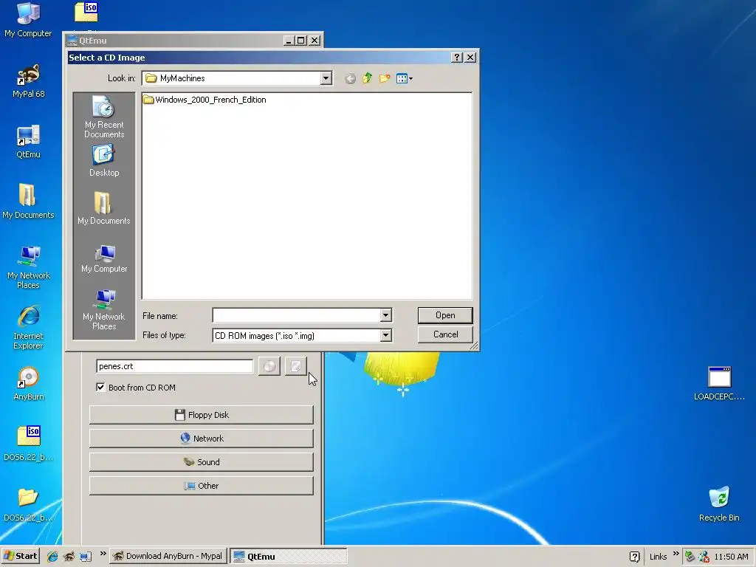This screenshot has height=567, width=756.
Task: Open the Floppy Disk section in QtEmu
Action: [201, 415]
